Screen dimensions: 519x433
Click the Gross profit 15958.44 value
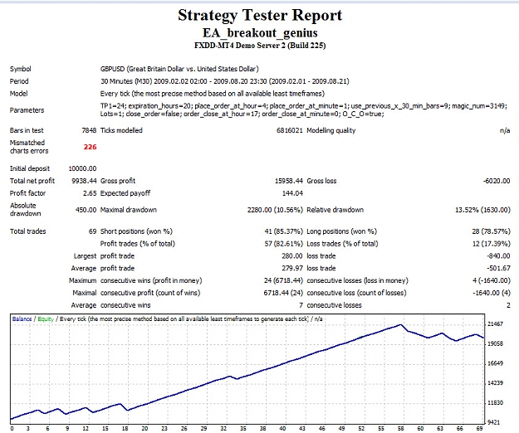[x=289, y=181]
